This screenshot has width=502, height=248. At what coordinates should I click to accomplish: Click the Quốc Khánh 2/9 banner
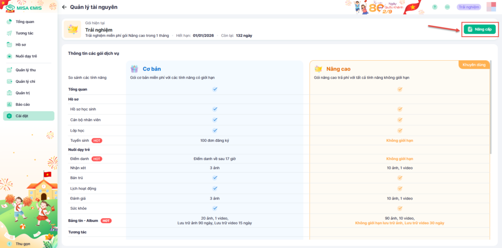coord(385,7)
